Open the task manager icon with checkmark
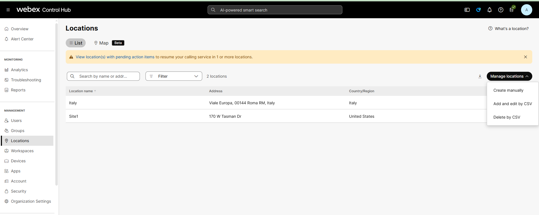This screenshot has width=539, height=215. 512,10
